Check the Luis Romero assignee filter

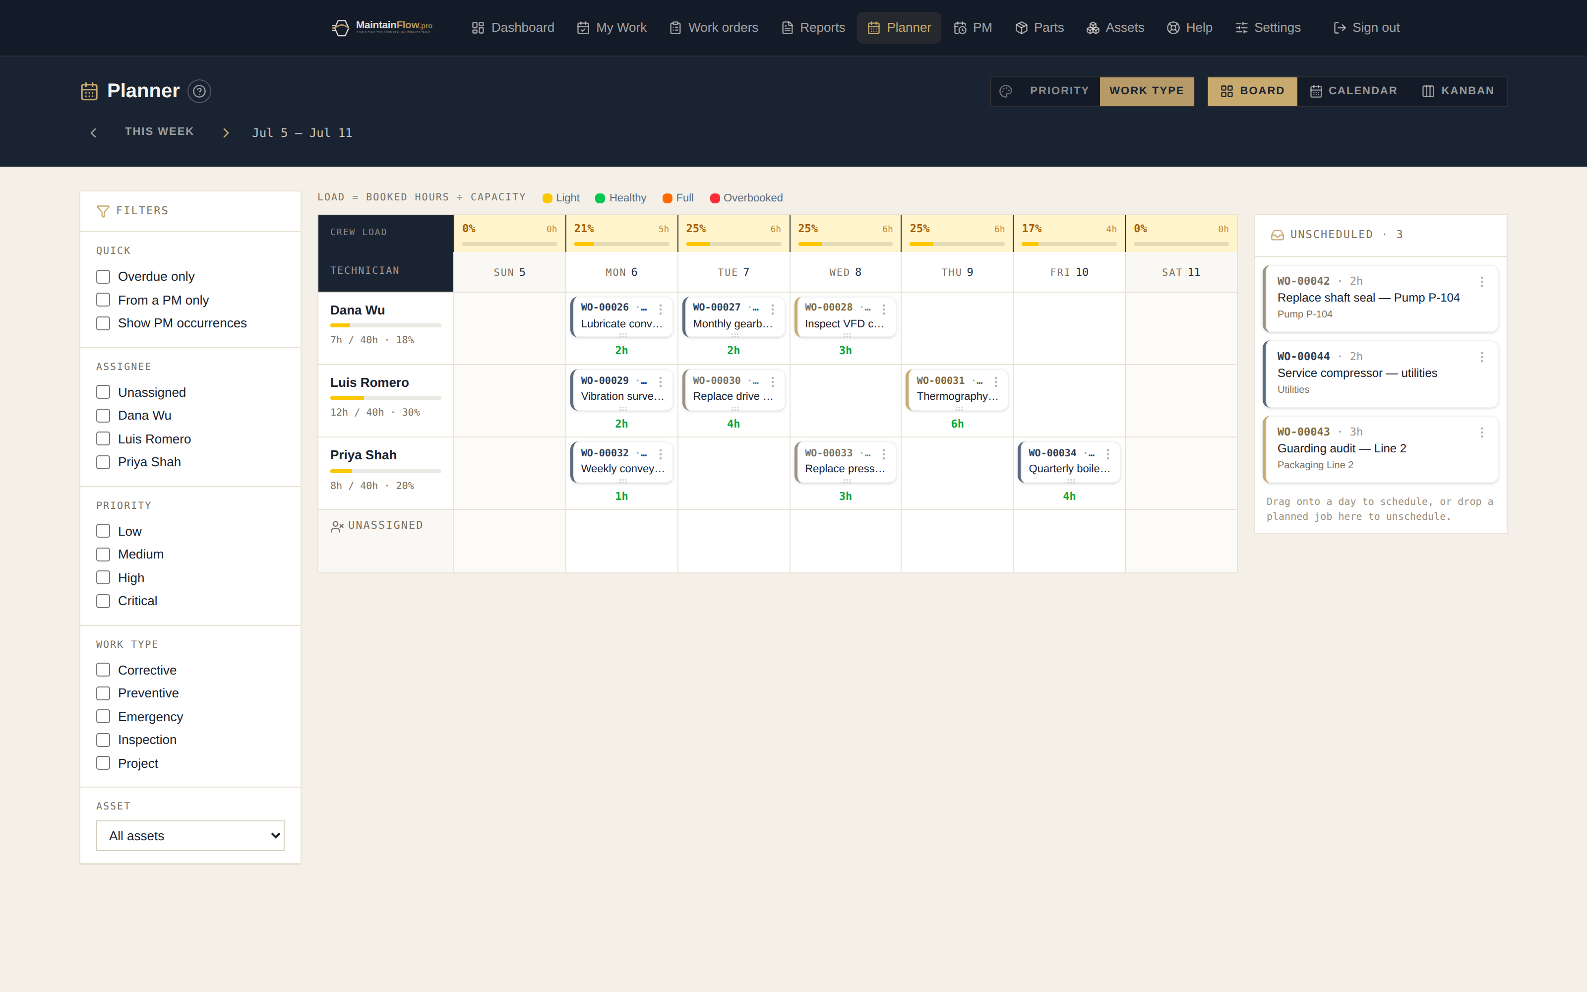(103, 439)
